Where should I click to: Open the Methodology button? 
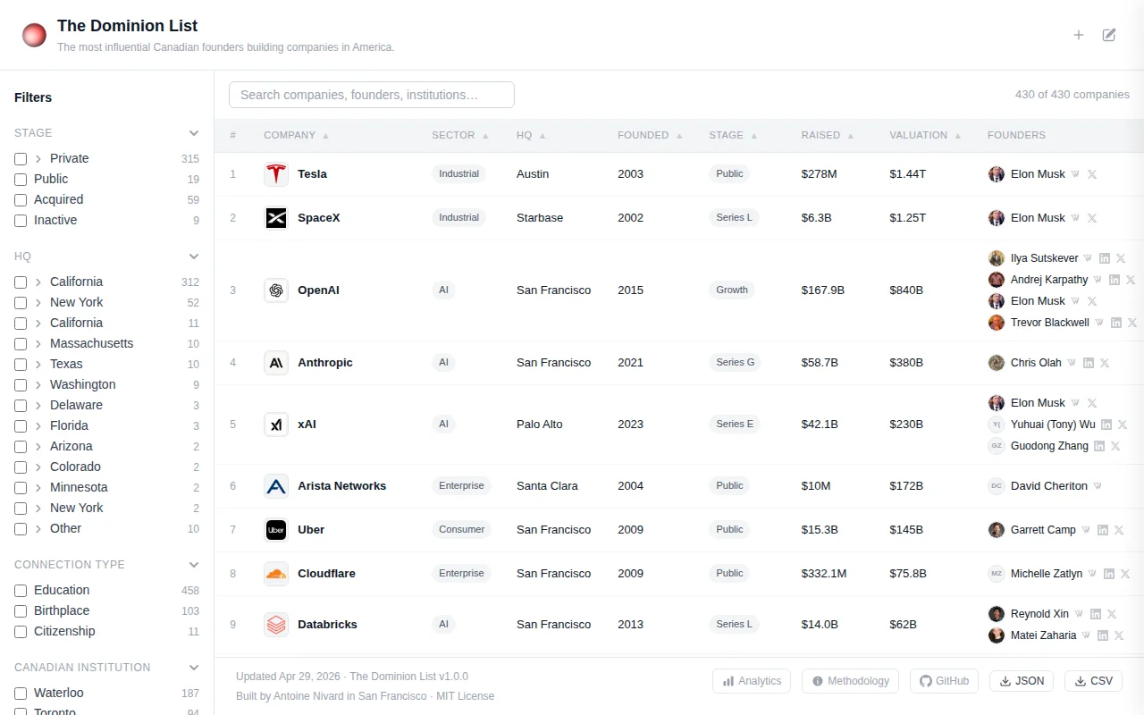pos(850,681)
